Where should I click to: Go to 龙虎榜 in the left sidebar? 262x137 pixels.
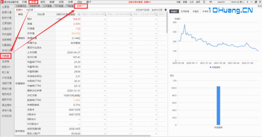tap(6, 61)
